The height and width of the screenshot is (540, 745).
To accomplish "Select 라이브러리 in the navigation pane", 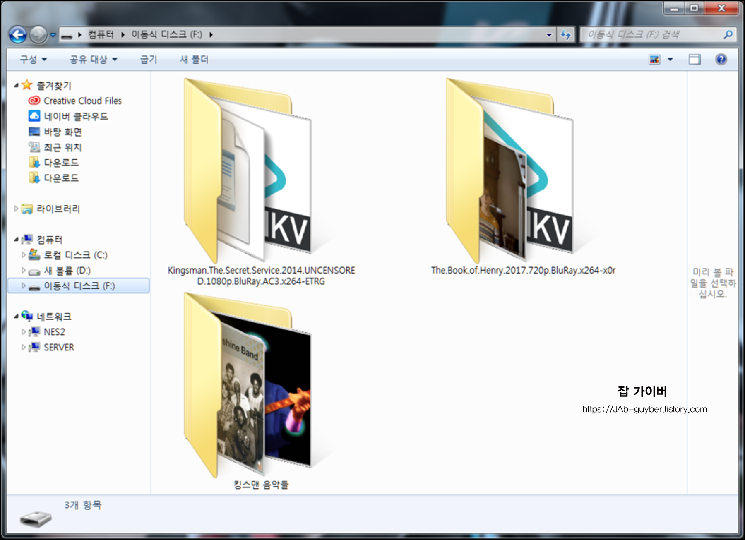I will tap(58, 209).
